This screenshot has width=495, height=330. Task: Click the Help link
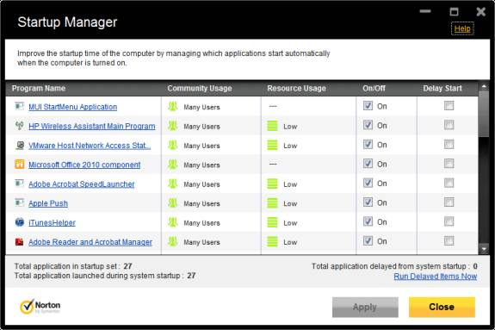click(x=462, y=28)
